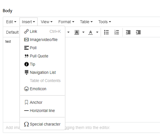Open the Table menu
This screenshot has width=160, height=136.
(x=86, y=22)
